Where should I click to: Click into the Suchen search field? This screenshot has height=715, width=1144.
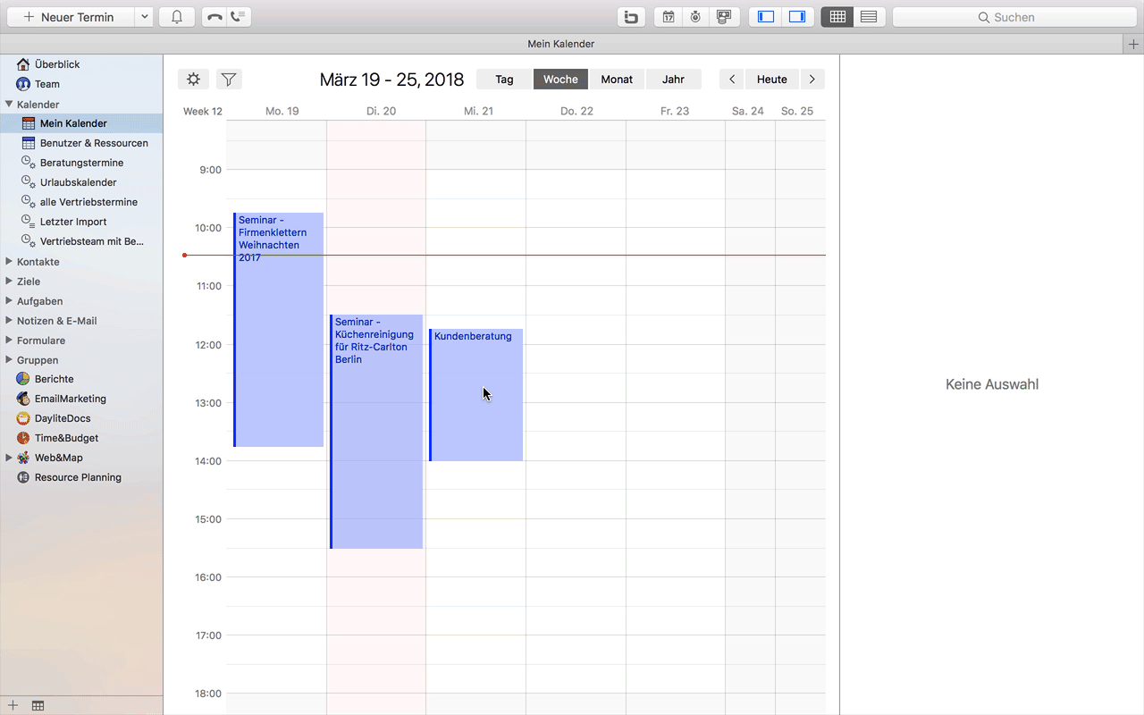(x=1014, y=17)
